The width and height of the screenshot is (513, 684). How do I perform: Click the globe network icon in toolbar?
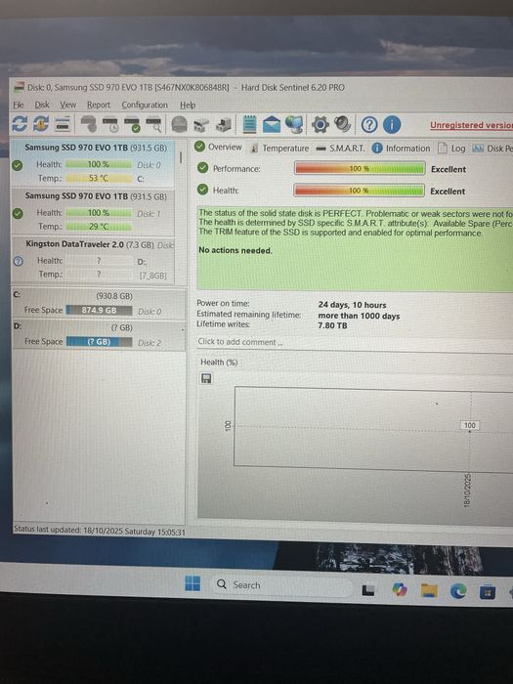click(294, 125)
